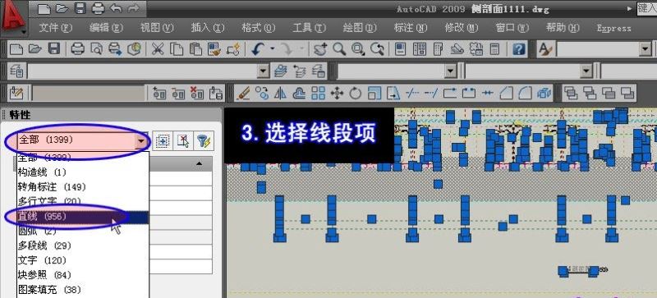Select 构造线 (1) in the dropdown list
Screen dimensions: 657x298
83,172
